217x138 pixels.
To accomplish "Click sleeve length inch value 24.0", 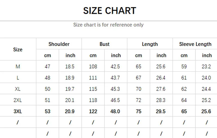I will (206, 78).
